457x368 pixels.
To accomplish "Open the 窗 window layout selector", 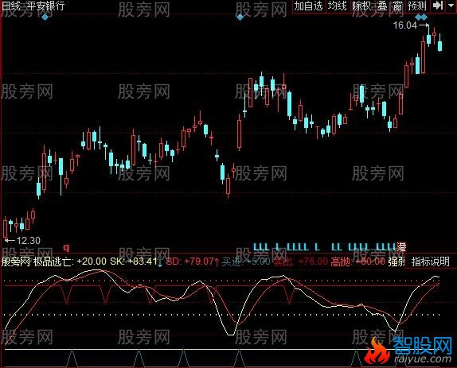I will pos(397,6).
